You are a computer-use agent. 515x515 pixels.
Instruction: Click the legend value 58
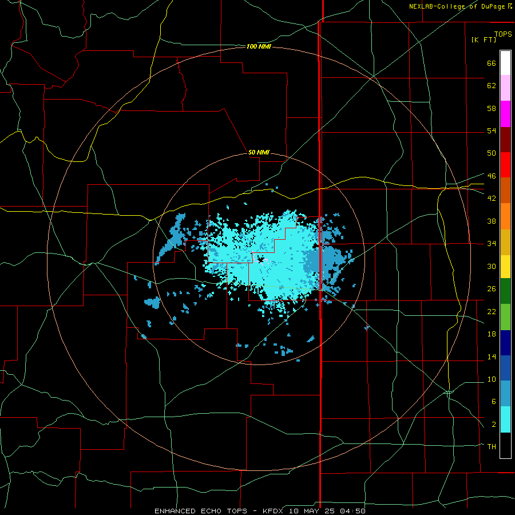point(492,108)
